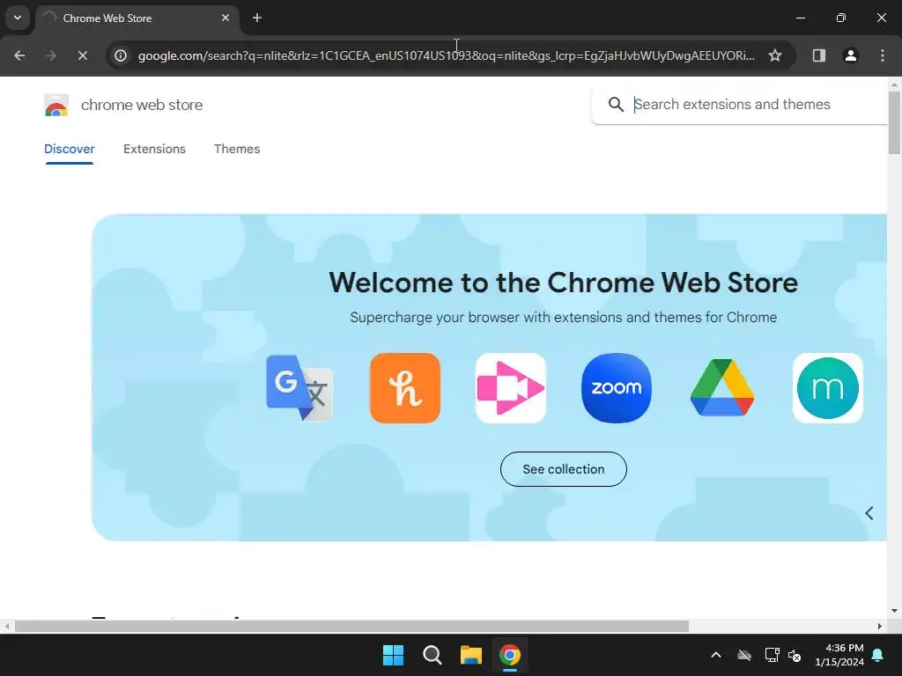Stop loading the page

82,55
